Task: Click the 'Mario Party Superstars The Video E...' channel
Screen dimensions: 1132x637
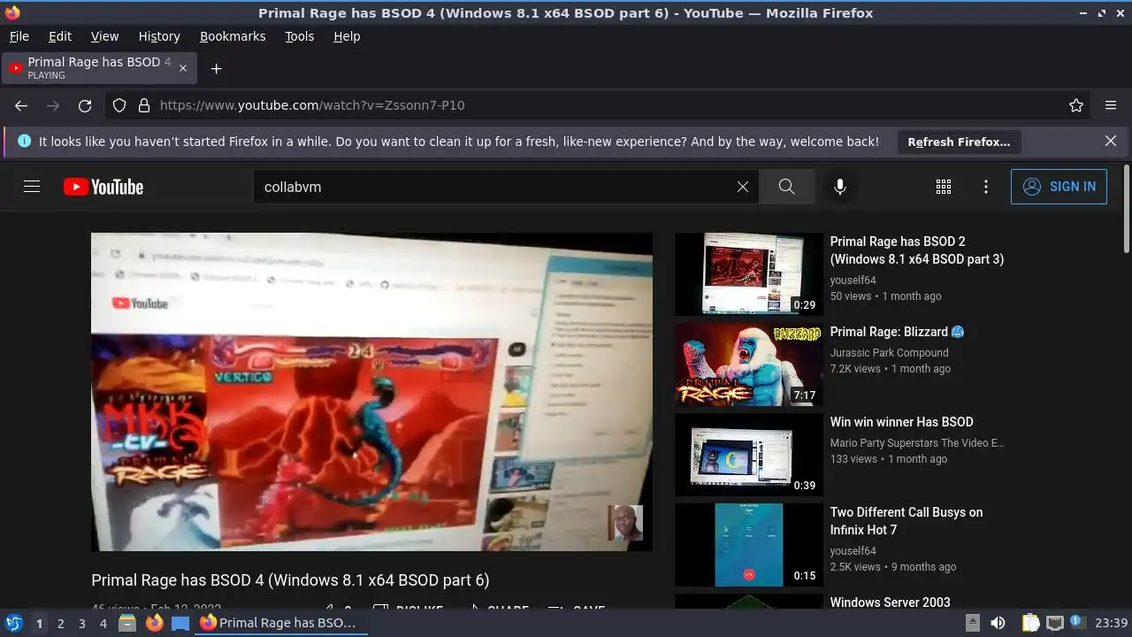Action: point(917,442)
